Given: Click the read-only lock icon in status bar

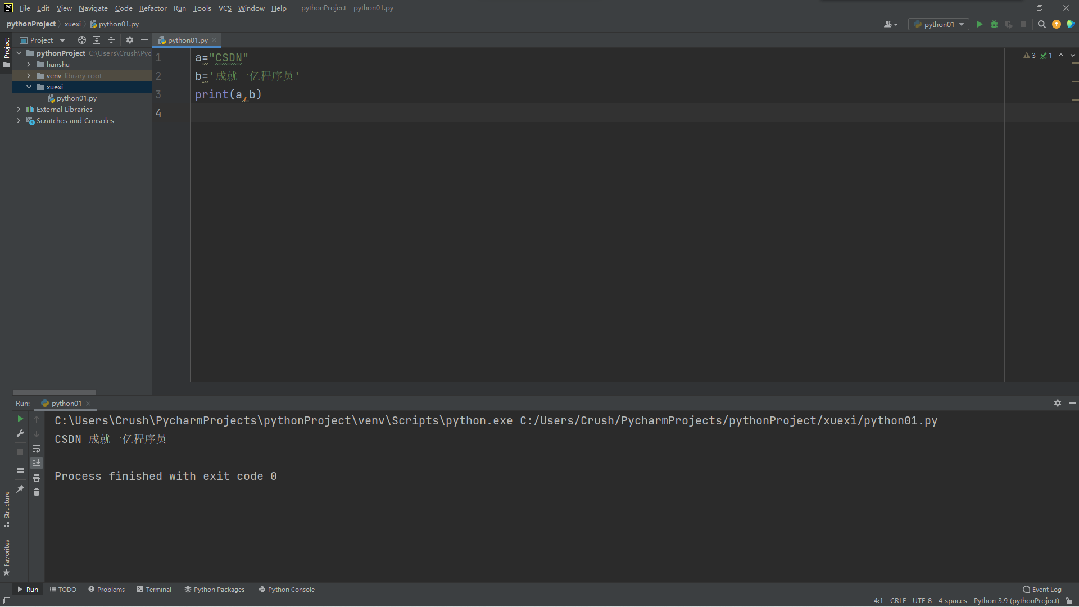Looking at the screenshot, I should pos(1069,600).
